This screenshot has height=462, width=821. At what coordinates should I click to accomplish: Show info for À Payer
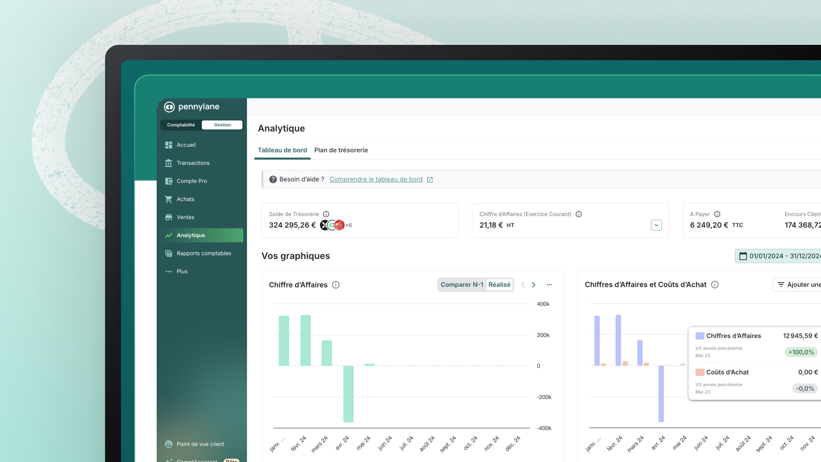(717, 214)
